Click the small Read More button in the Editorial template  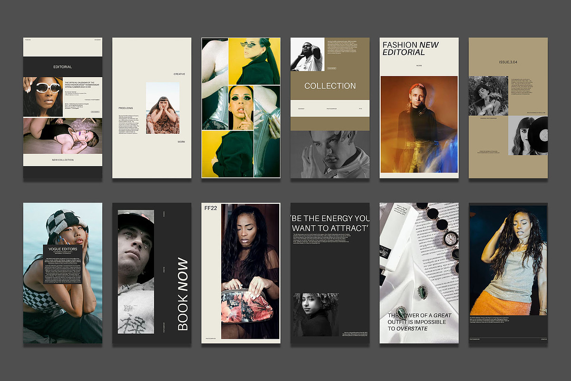[x=95, y=112]
